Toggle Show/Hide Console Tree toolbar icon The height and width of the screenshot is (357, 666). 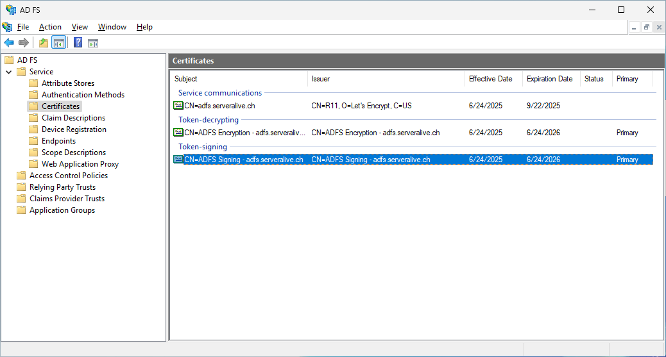click(x=58, y=43)
